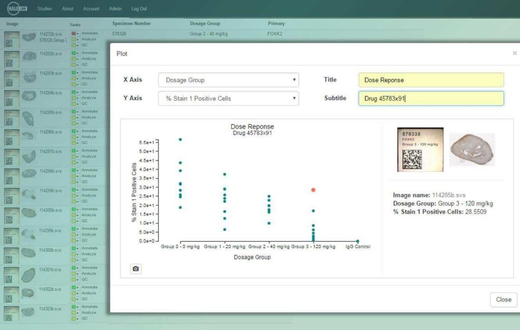Open the X Axis Dosage Group dropdown
Viewport: 520px width, 330px height.
[228, 80]
